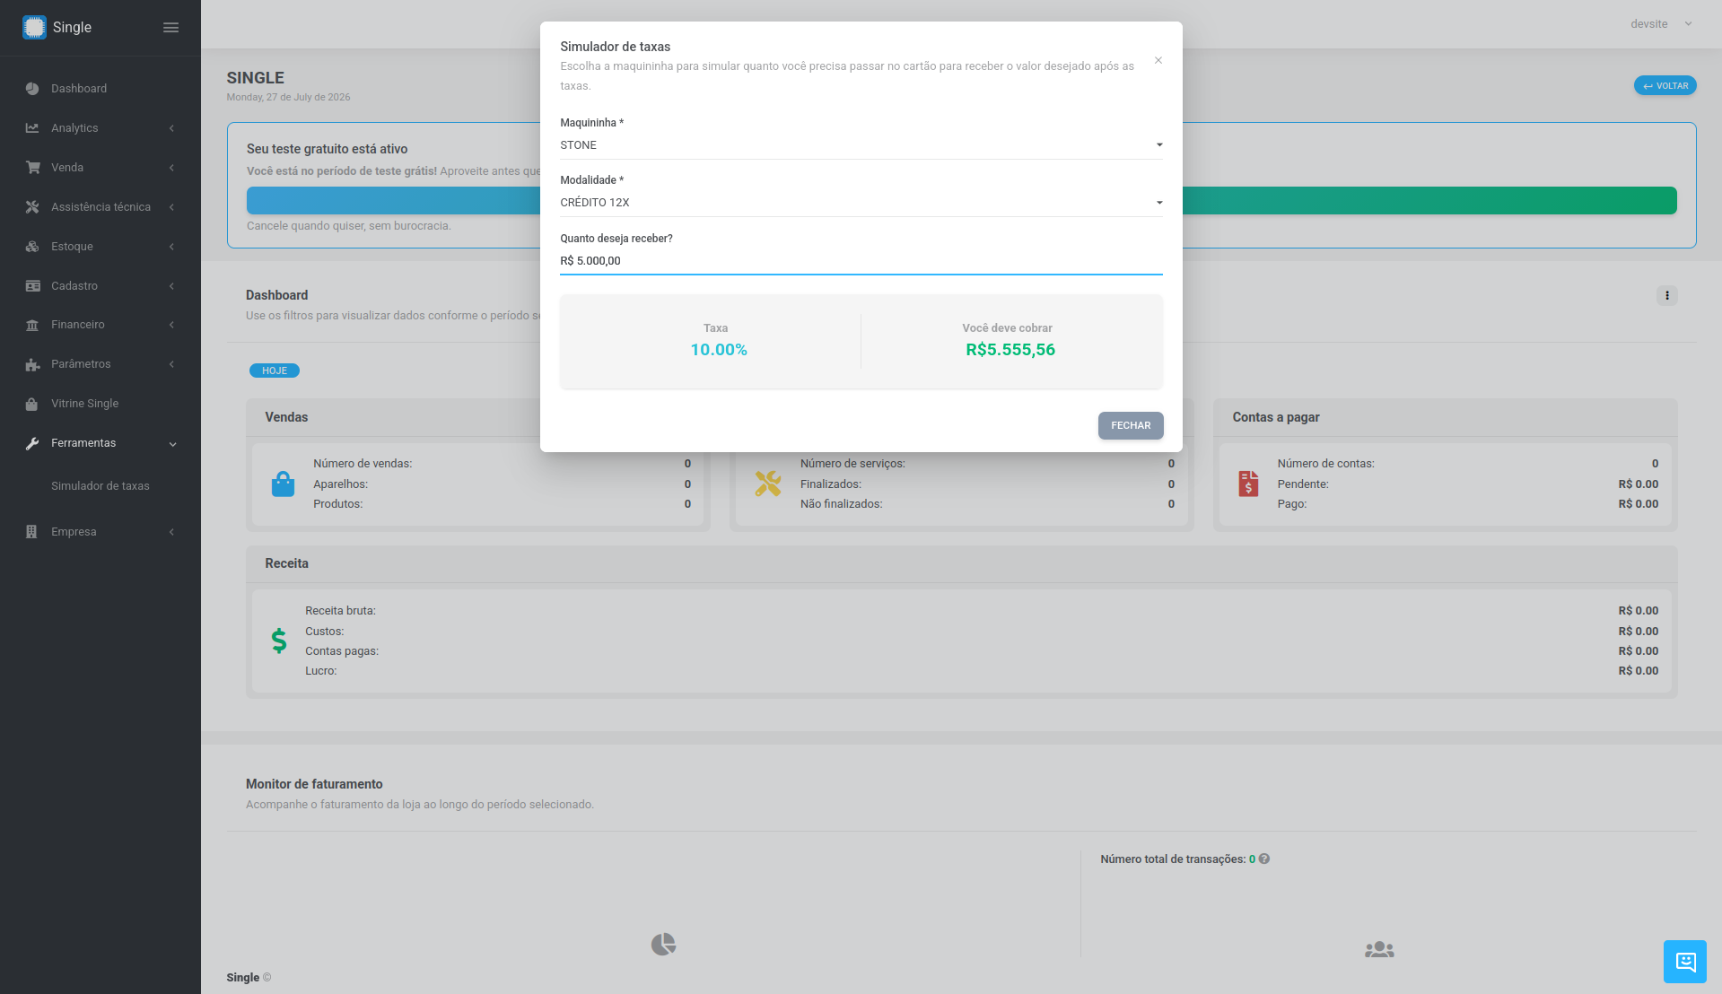Click the Quanto deseja receber input field
This screenshot has width=1722, height=994.
(x=861, y=261)
